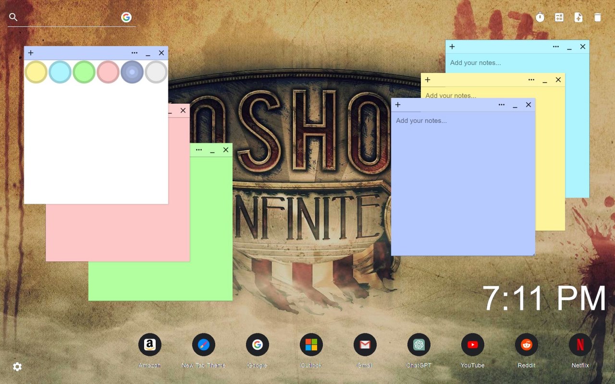Open the white note's three-dot menu
The image size is (615, 384).
click(135, 53)
